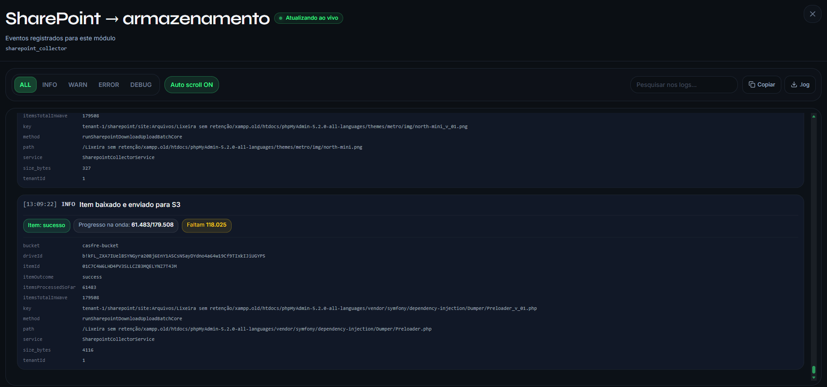This screenshot has width=827, height=387.
Task: Click the Faltam 118.025 badge
Action: (x=207, y=225)
